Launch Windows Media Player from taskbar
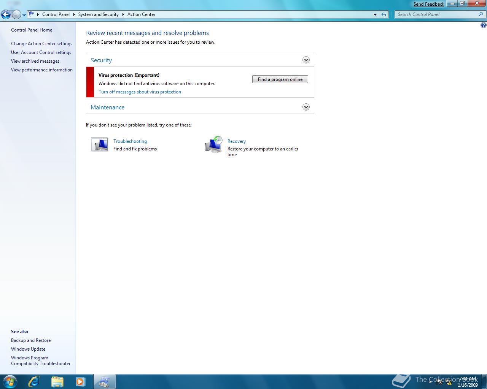The image size is (487, 389). (80, 381)
